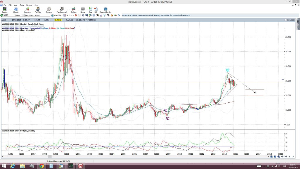Open the News viewer

tap(83, 10)
